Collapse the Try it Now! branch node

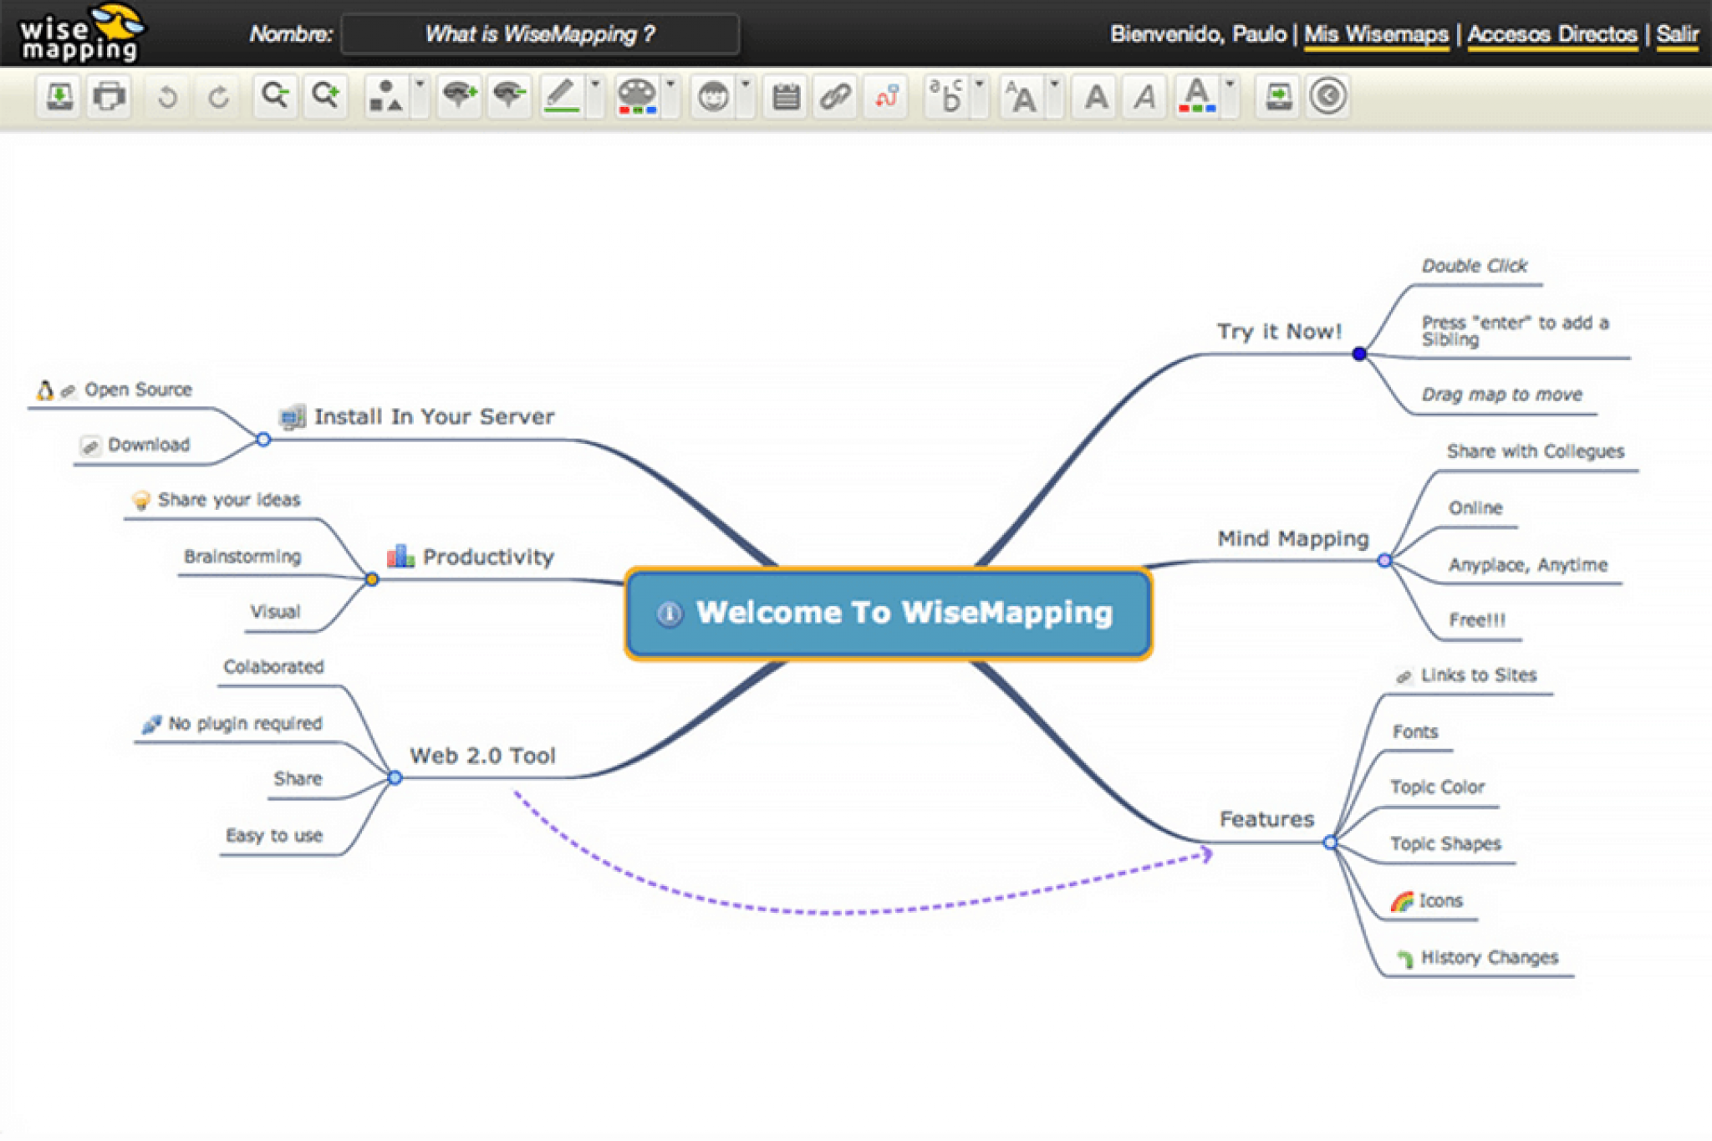[1359, 354]
